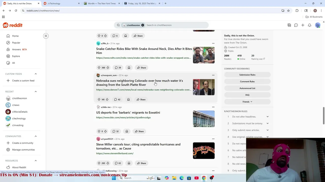Share the Steve Miller post
The image size is (325, 182).
point(142,163)
